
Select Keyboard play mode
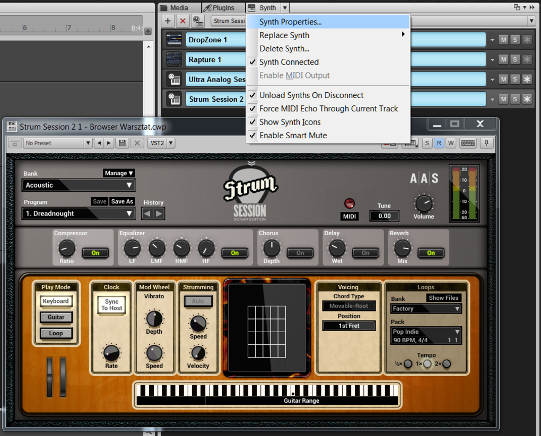click(56, 301)
